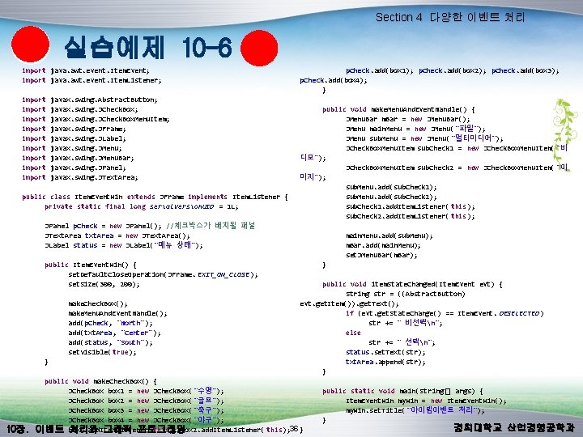The image size is (583, 437).
Task: Click the "makeCheckBox();" call line
Action: point(98,303)
